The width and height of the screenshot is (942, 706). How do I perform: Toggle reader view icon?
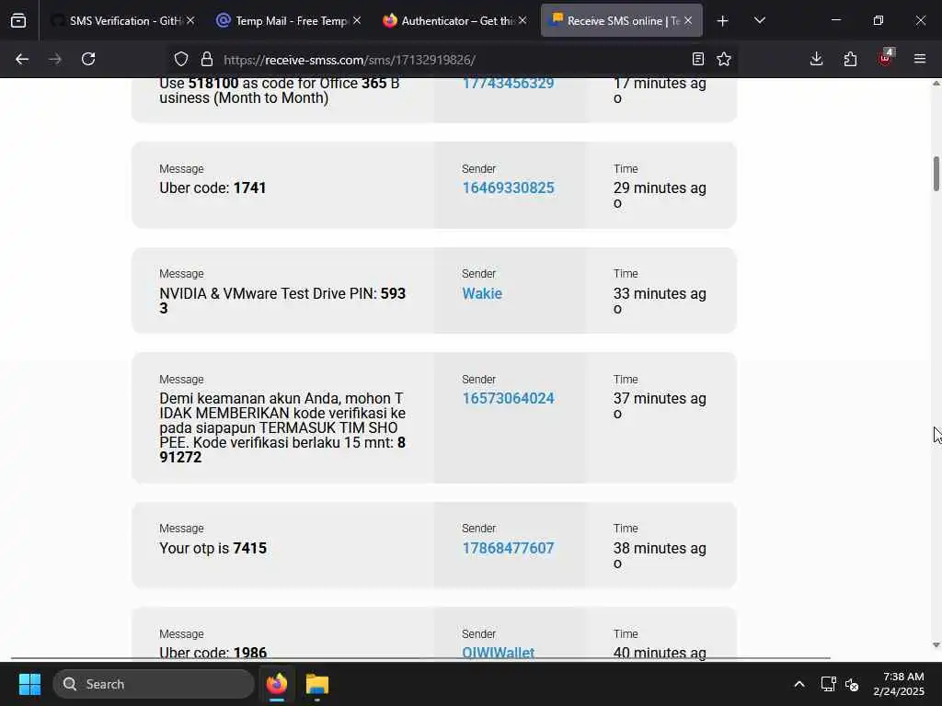697,60
